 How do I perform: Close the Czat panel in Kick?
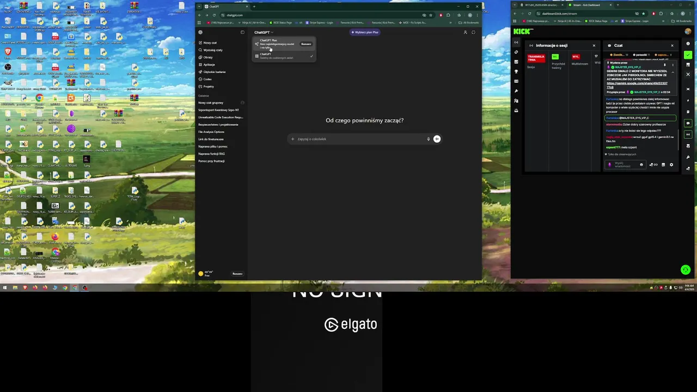coord(672,46)
